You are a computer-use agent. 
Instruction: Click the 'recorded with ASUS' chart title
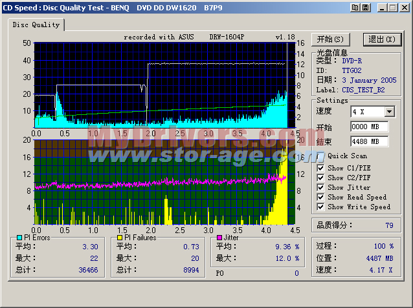click(x=159, y=37)
